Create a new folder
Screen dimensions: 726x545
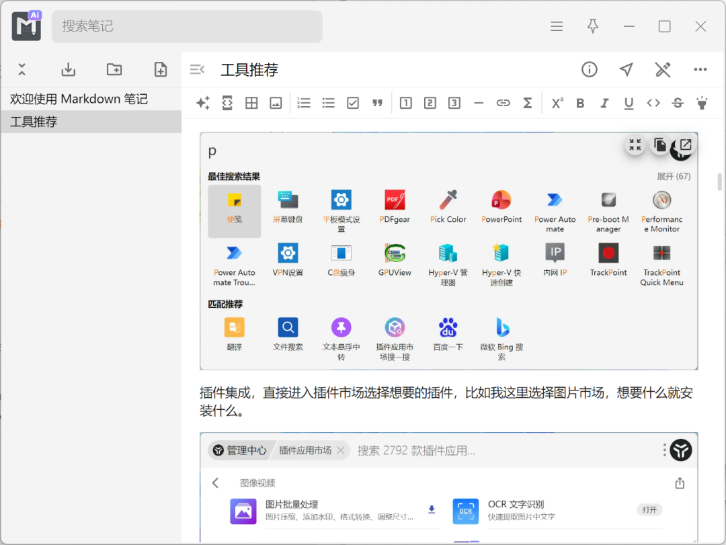114,69
